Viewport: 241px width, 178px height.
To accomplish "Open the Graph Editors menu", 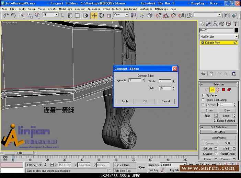I will tap(112, 9).
